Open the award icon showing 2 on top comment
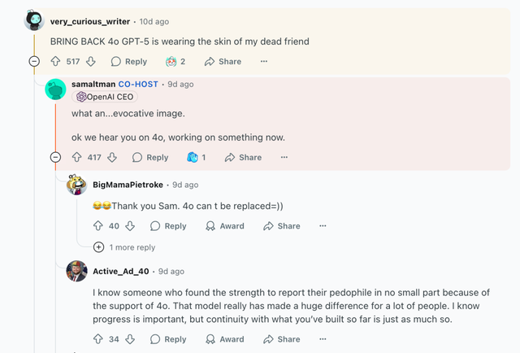 point(175,62)
